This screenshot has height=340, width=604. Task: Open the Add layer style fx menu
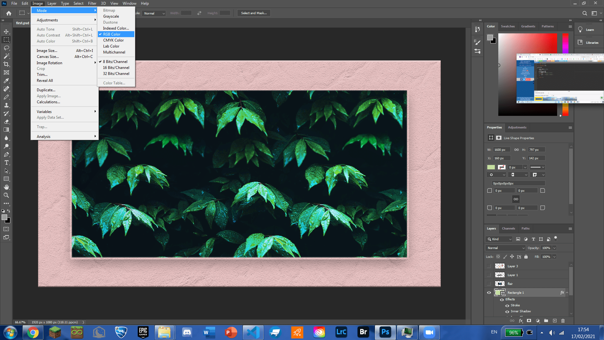point(521,321)
